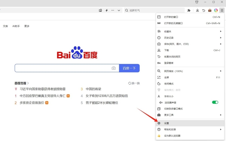Open the three-dots more icon in address bar
This screenshot has width=226, height=141.
[113, 11]
